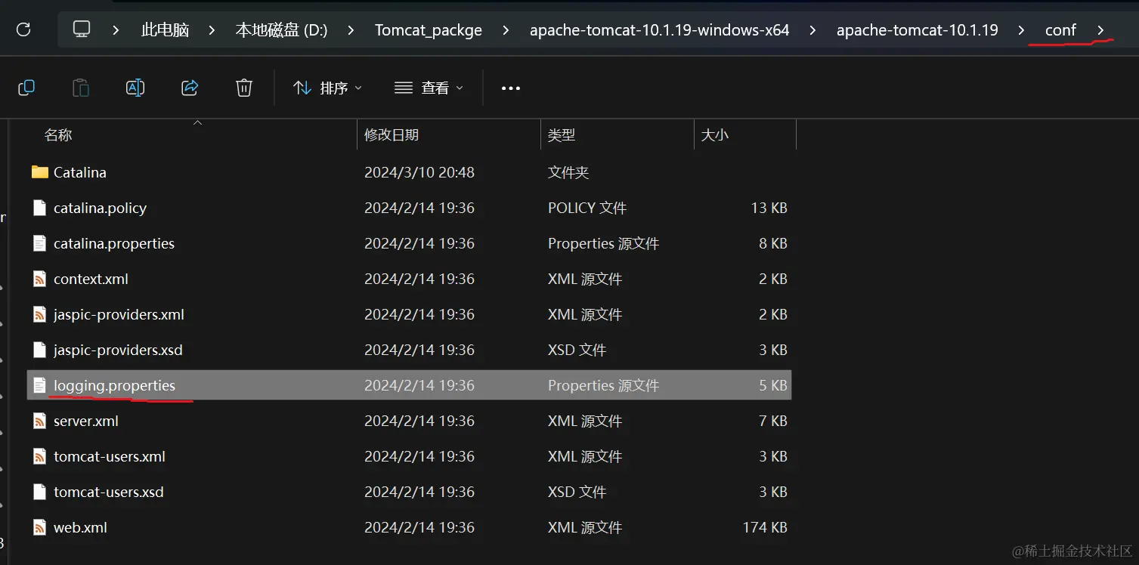
Task: Expand the chevron after conf in breadcrumb
Action: click(x=1103, y=29)
